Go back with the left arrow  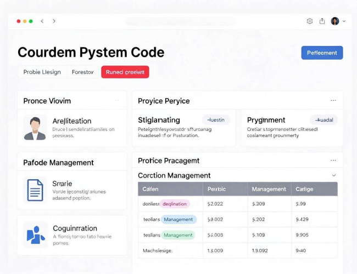pyautogui.click(x=42, y=21)
